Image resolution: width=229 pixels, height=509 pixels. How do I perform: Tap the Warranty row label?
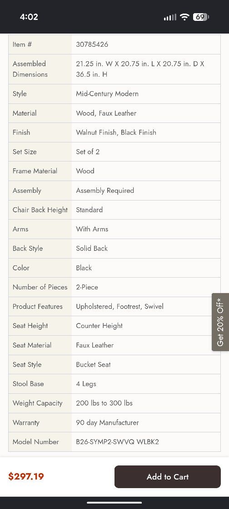(26, 423)
